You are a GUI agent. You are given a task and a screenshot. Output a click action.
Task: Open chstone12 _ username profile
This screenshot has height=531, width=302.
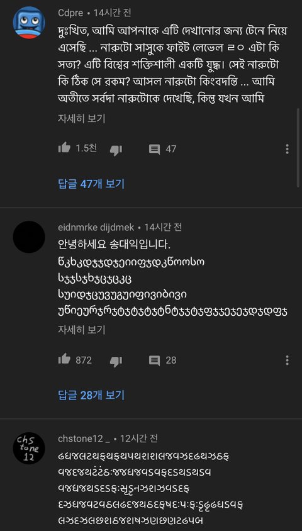click(84, 439)
